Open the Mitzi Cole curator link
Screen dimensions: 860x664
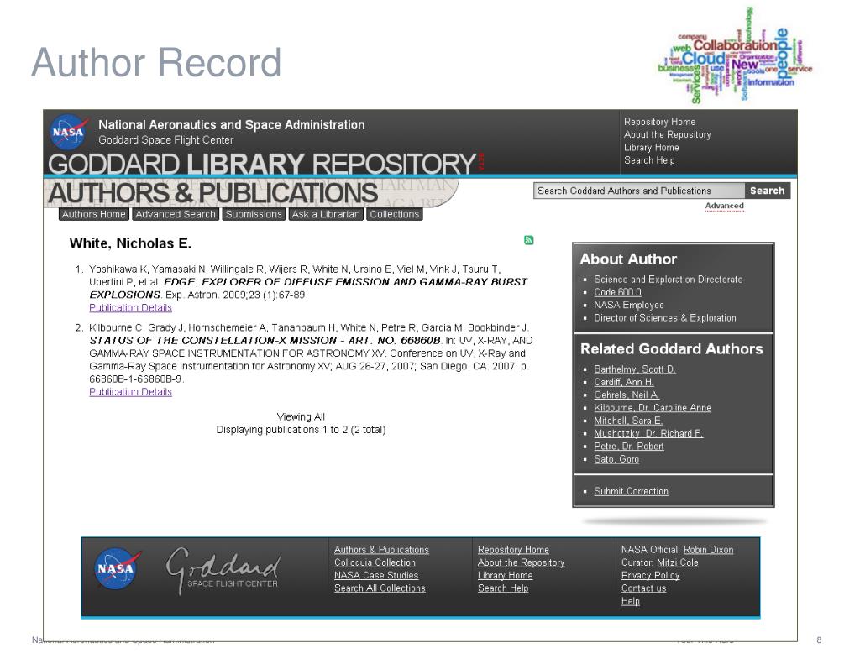[x=678, y=562]
